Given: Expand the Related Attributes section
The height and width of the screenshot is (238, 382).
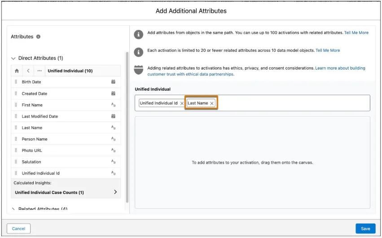Looking at the screenshot, I should pyautogui.click(x=13, y=209).
